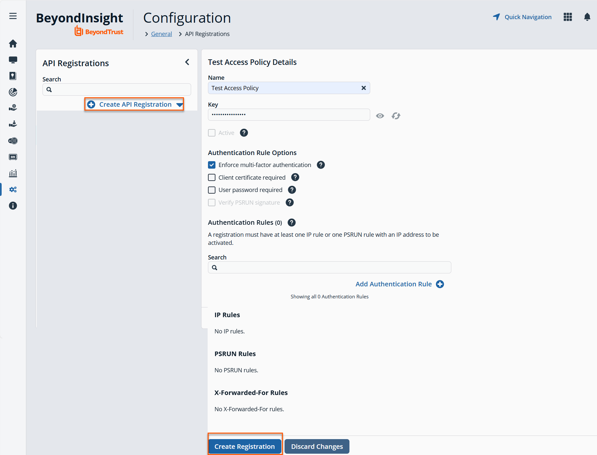Click Quick Navigation link
The image size is (597, 455).
tap(528, 17)
